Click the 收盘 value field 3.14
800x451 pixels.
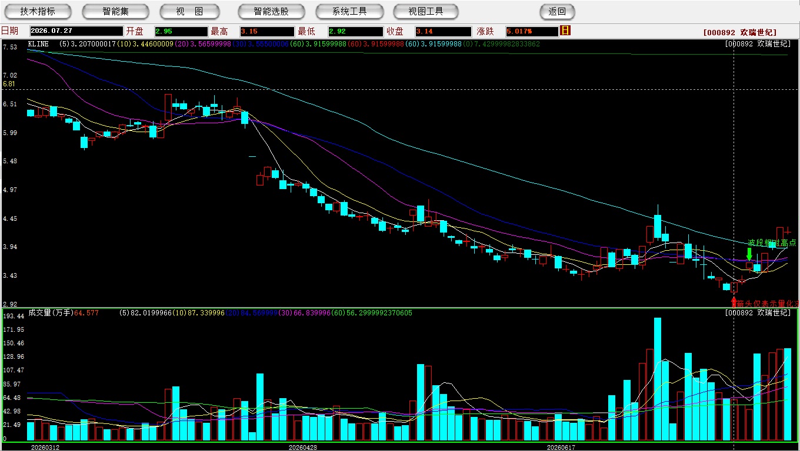(444, 31)
